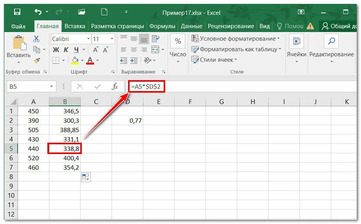Viewport: 361px width, 224px height.
Task: Open the Число percent format group
Action: click(178, 49)
